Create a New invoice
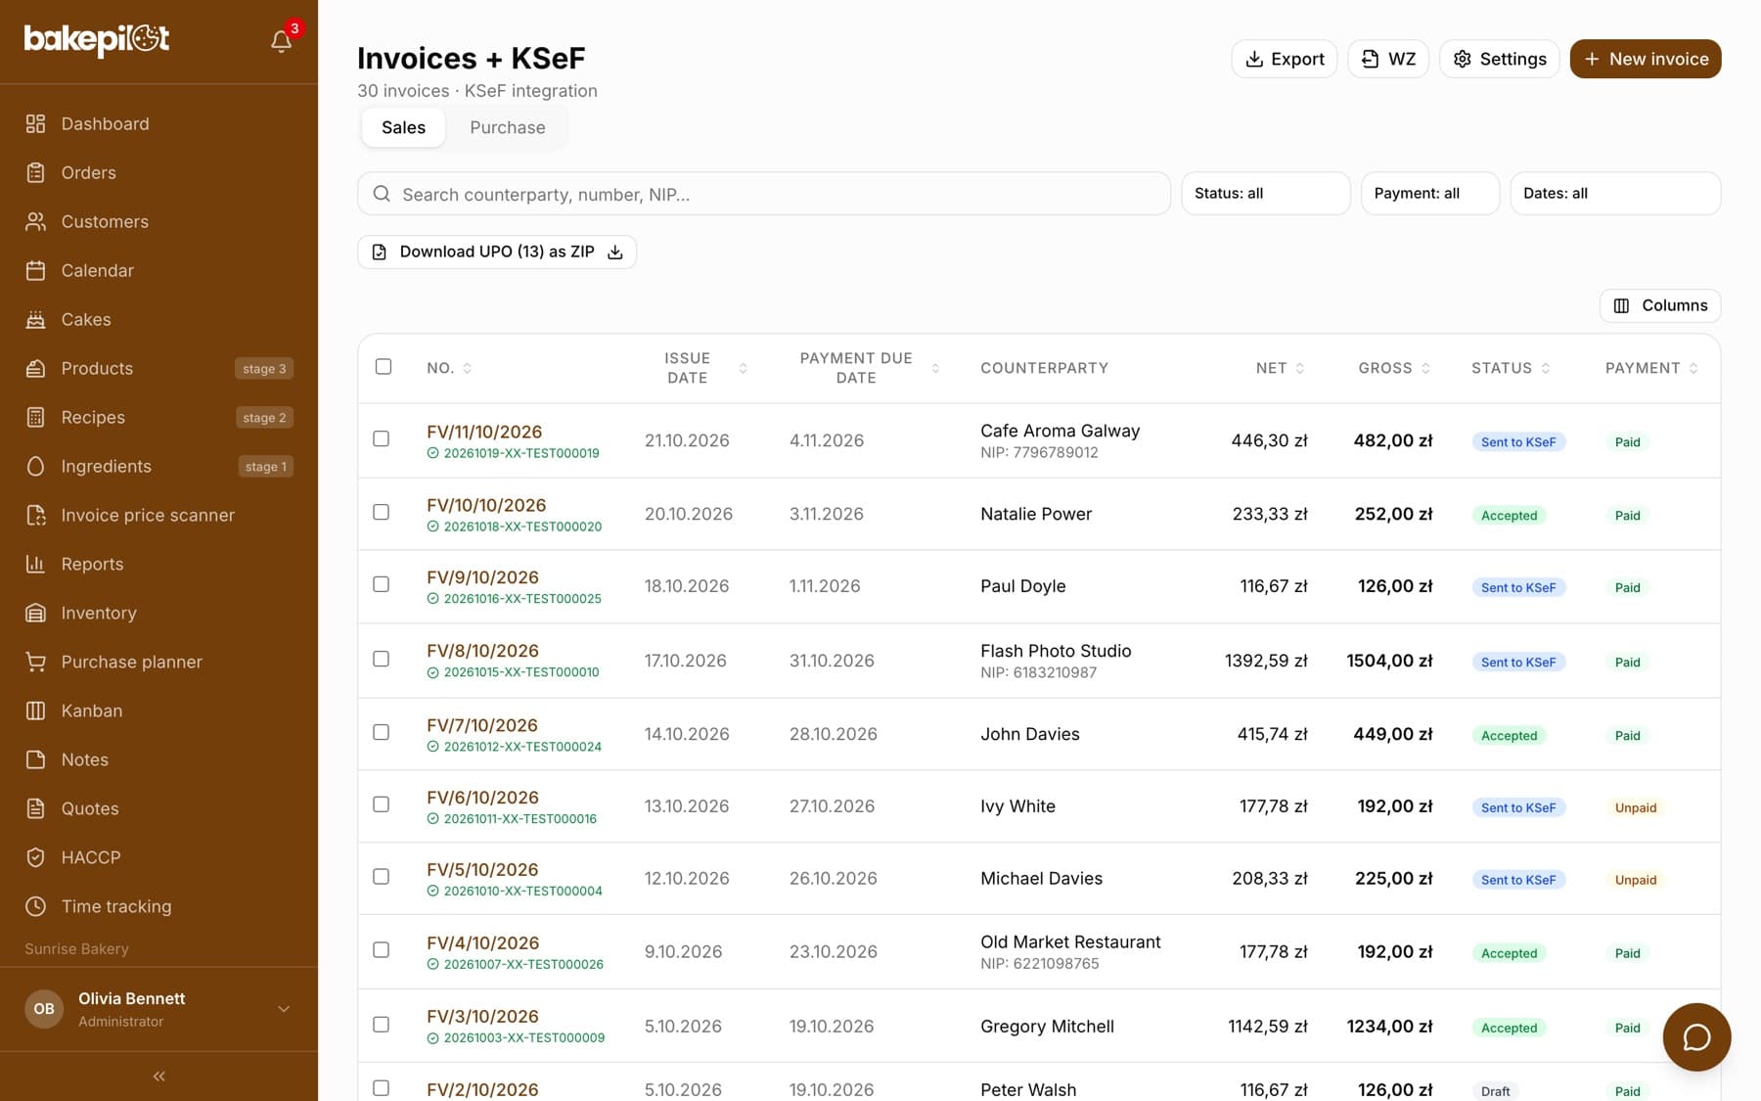 click(x=1646, y=59)
